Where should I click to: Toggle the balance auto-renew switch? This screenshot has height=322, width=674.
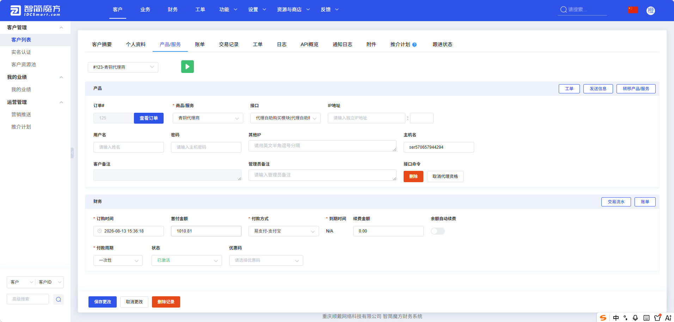[x=438, y=231]
